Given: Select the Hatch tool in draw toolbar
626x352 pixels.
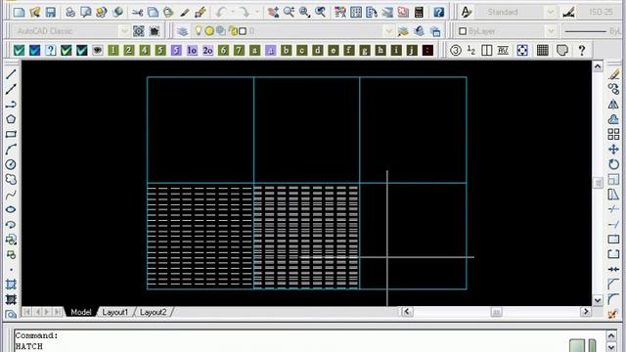Looking at the screenshot, I should 11,285.
